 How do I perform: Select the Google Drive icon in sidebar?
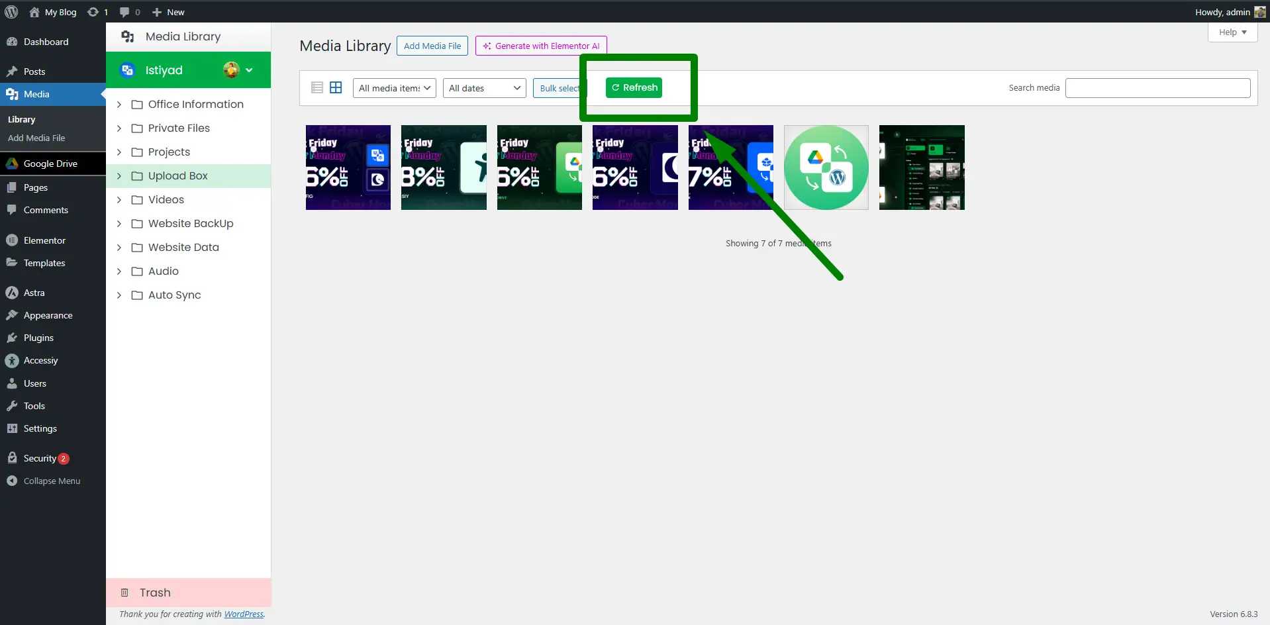[13, 164]
